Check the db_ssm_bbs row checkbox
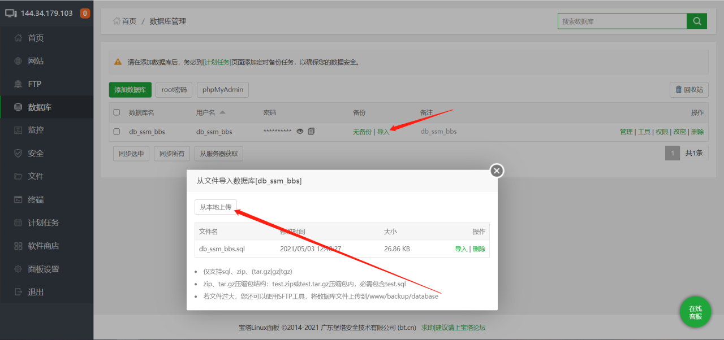The width and height of the screenshot is (724, 340). (117, 131)
